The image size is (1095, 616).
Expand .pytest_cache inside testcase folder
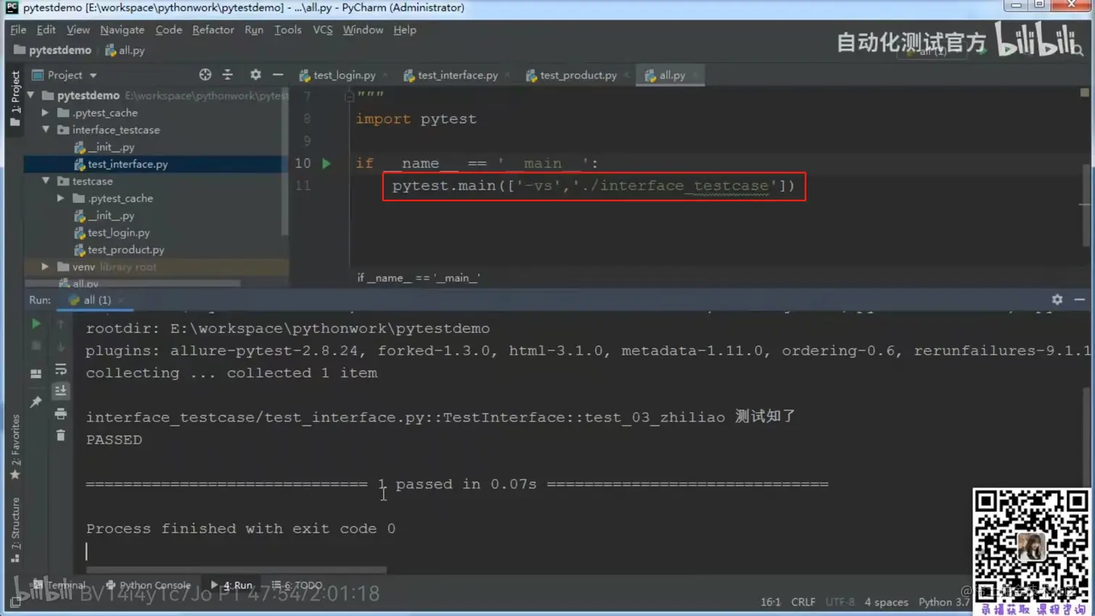pyautogui.click(x=61, y=198)
